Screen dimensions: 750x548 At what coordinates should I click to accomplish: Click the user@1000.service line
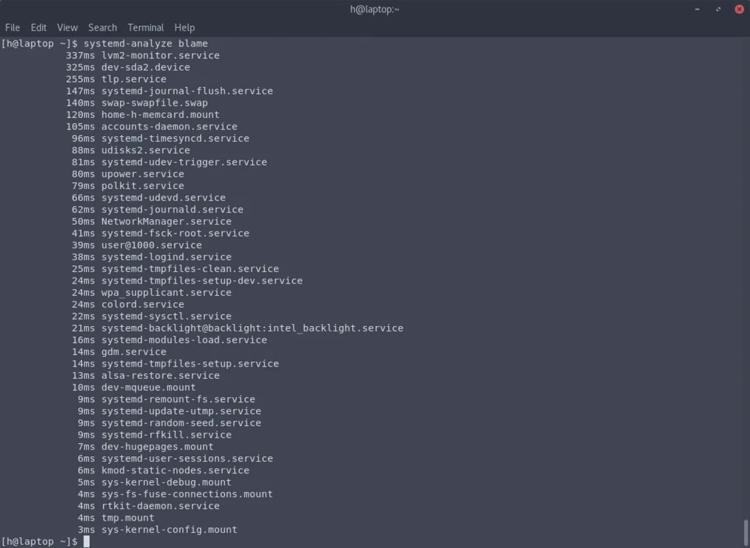click(137, 245)
